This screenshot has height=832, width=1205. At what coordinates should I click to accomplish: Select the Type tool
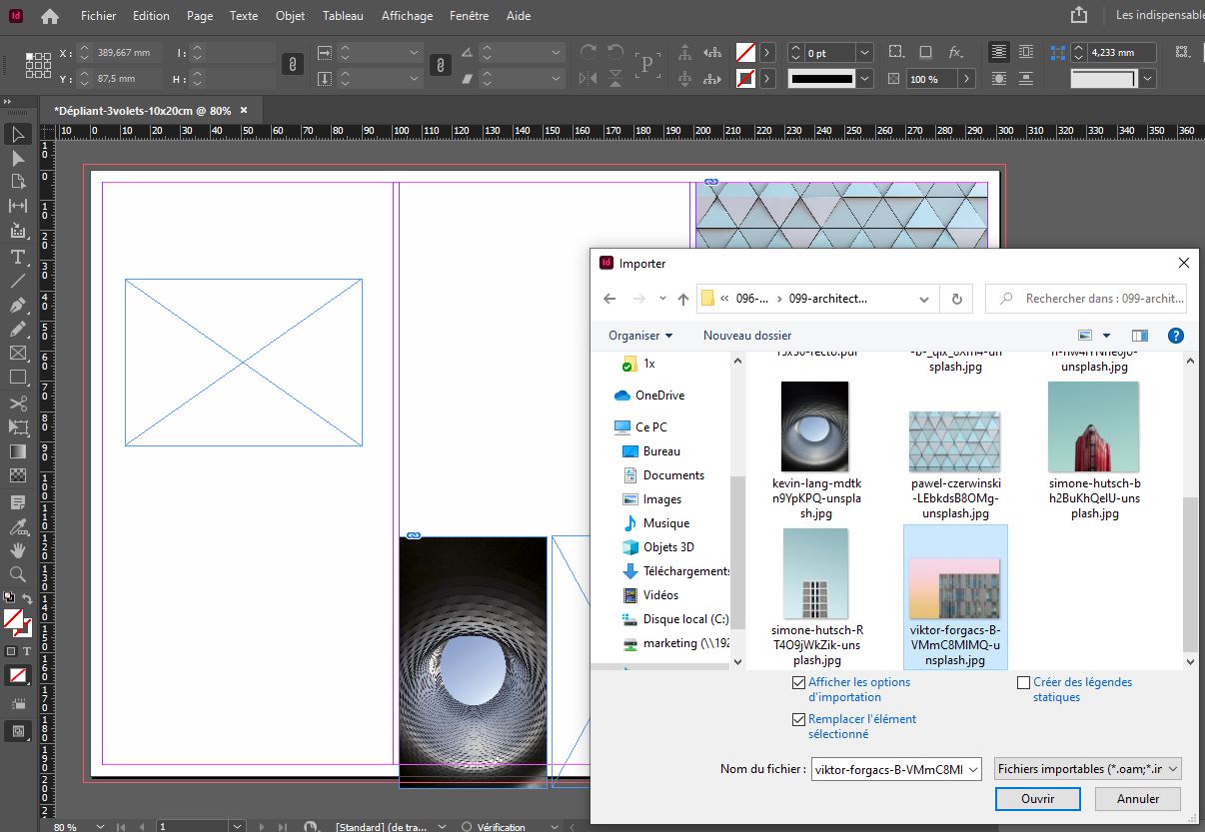pyautogui.click(x=17, y=257)
